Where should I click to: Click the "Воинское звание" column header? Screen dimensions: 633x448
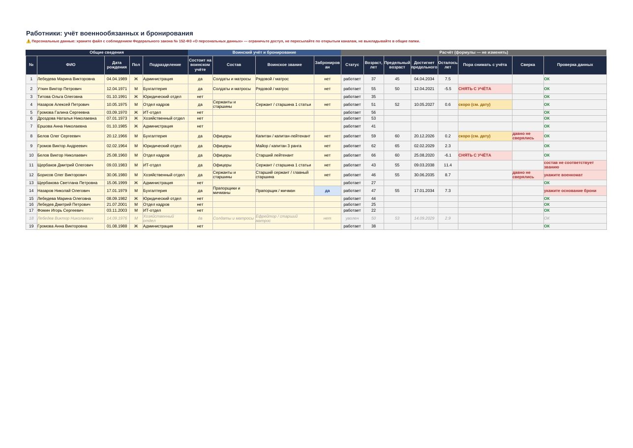tap(285, 65)
